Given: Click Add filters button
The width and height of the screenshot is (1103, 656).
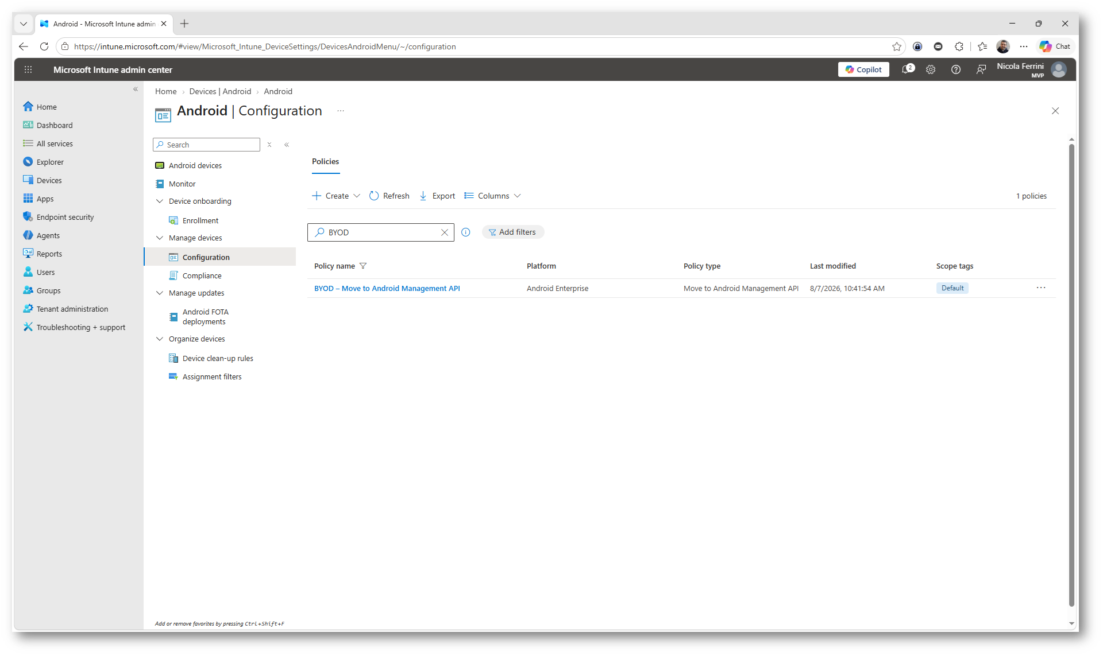Looking at the screenshot, I should [512, 232].
